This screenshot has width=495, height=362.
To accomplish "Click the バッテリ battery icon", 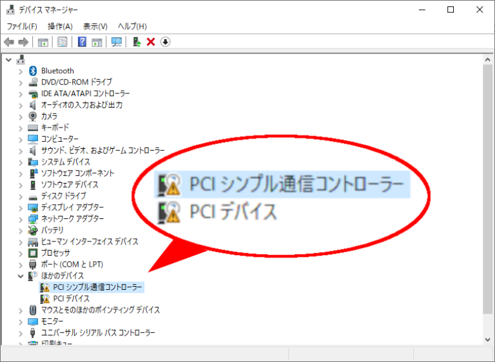I will pos(33,230).
